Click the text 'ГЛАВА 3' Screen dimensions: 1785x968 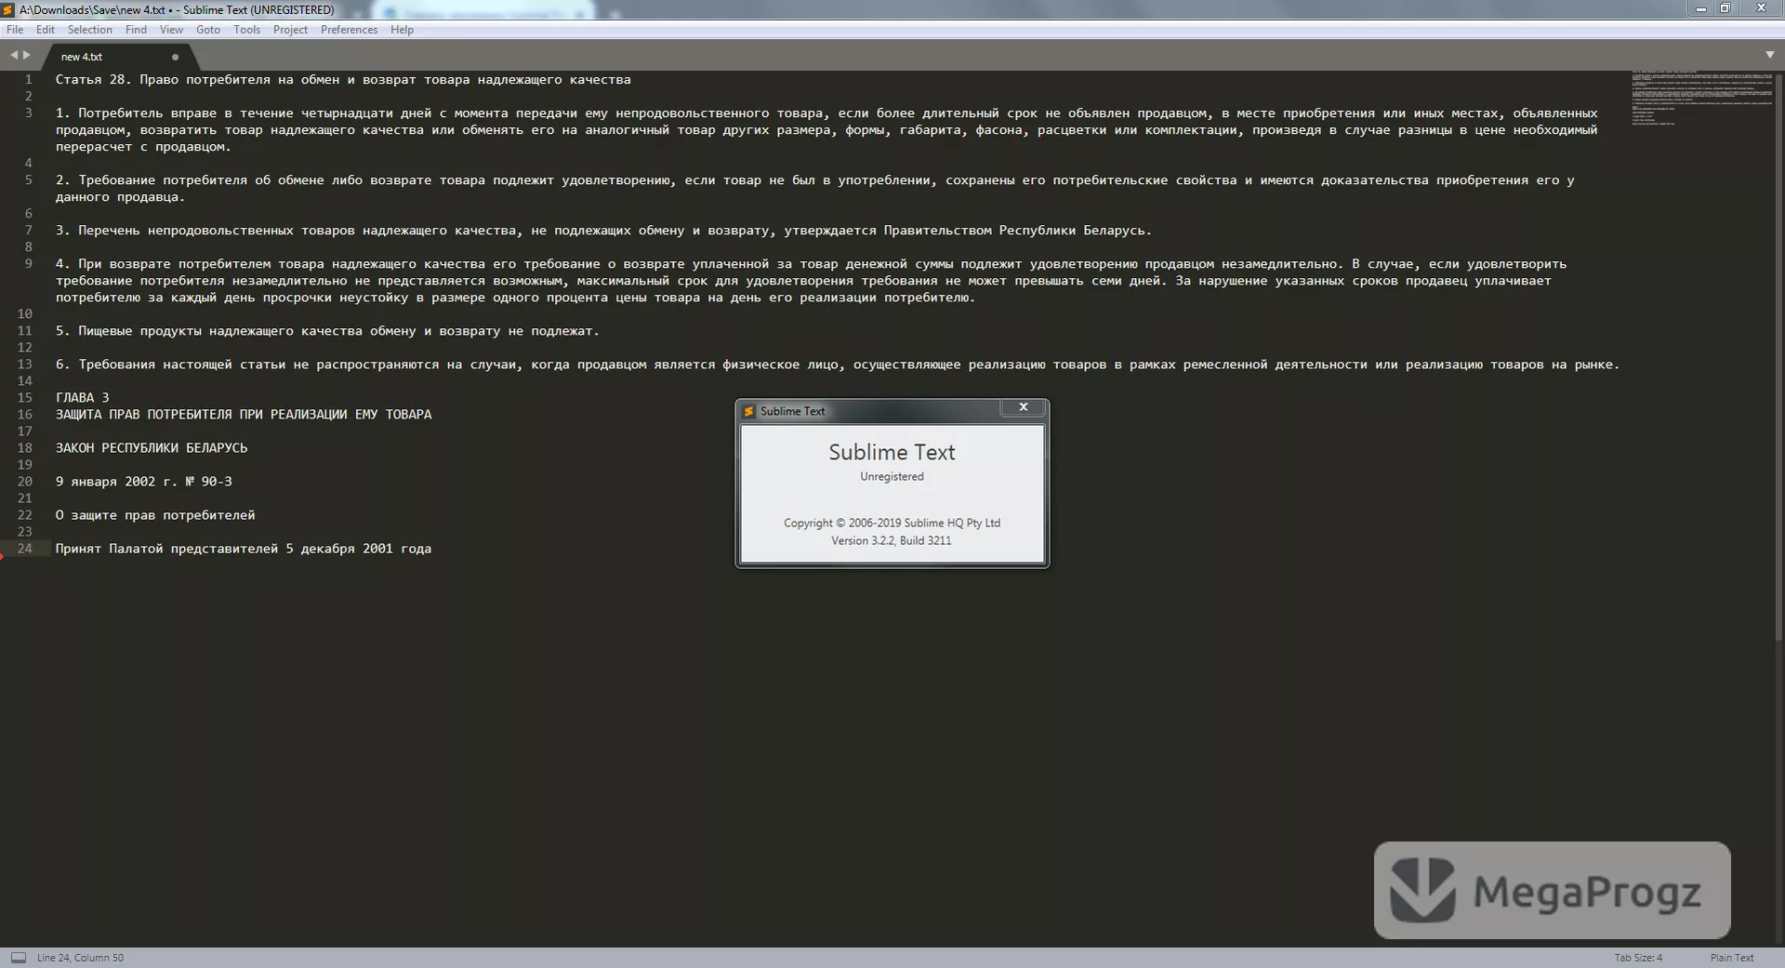tap(82, 397)
